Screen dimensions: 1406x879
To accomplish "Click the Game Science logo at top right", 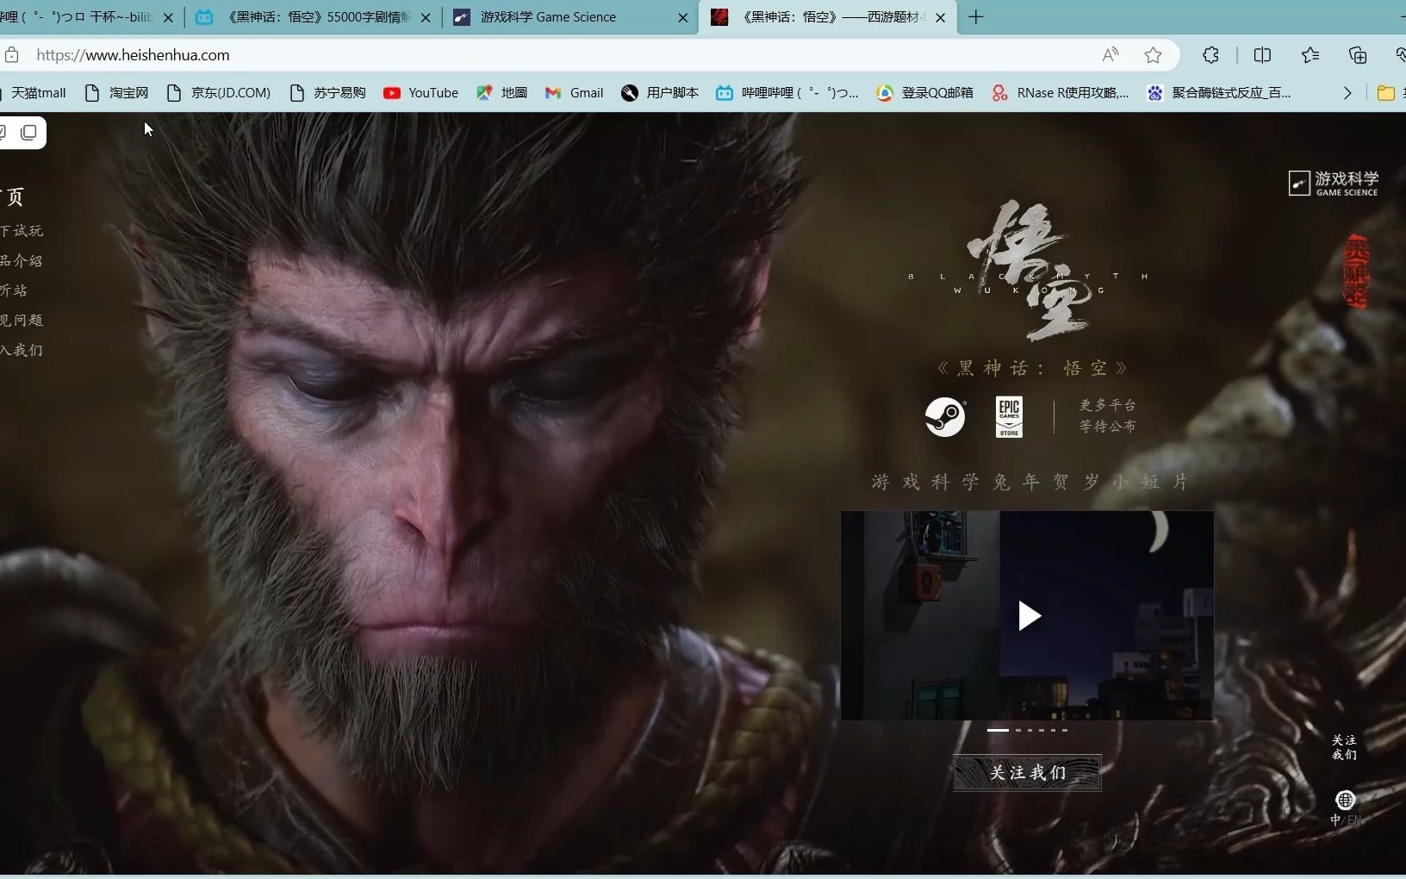I will [x=1334, y=183].
